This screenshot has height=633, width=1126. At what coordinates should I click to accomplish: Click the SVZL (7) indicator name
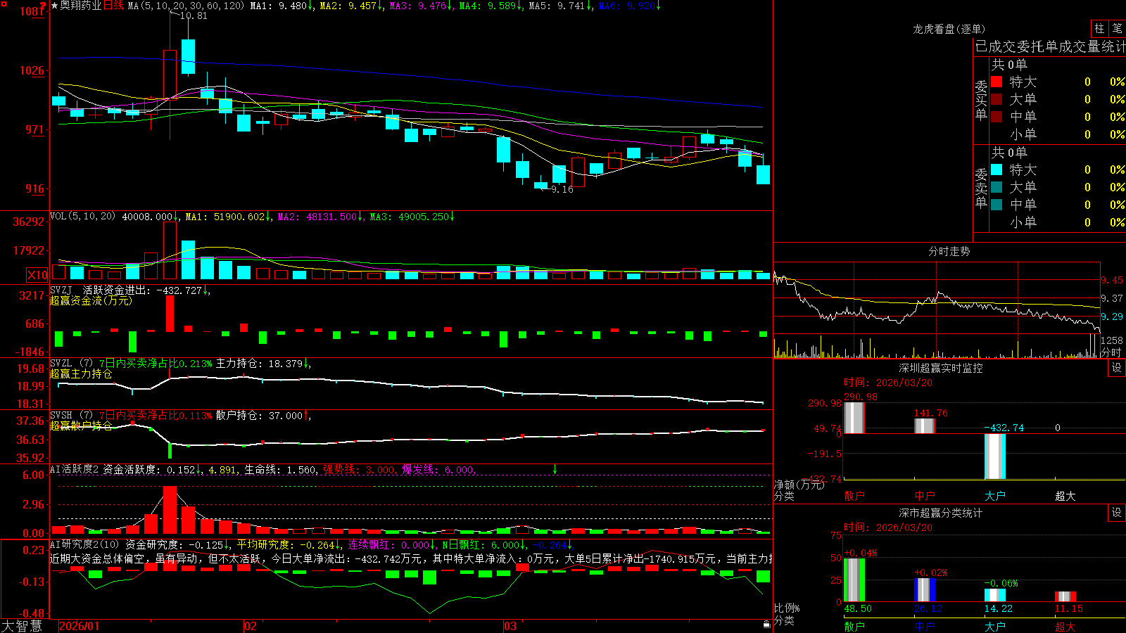(x=71, y=364)
